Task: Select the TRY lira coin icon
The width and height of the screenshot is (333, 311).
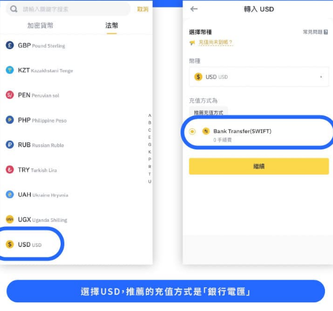Action: pyautogui.click(x=10, y=170)
